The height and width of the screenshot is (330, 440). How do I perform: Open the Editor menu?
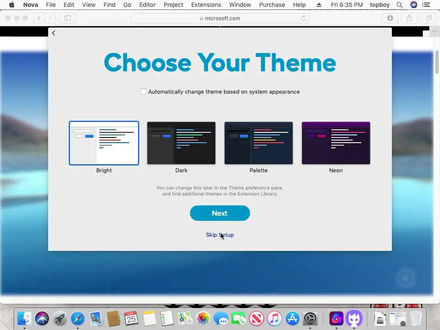147,5
